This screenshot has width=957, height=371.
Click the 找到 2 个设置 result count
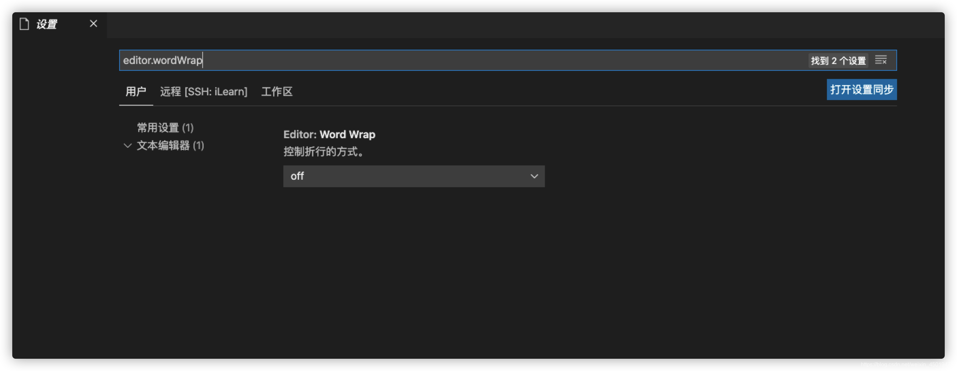tap(838, 61)
